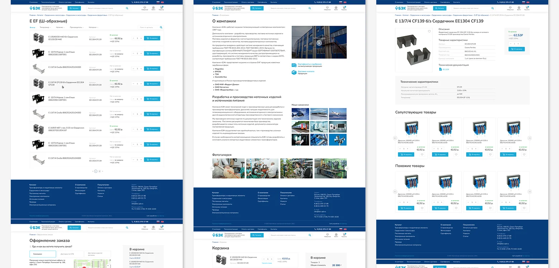Click the search magnifier in the product page header
559x268 pixels.
tap(493, 8)
